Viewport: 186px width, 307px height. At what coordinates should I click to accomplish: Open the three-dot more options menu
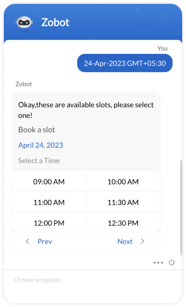tap(158, 263)
